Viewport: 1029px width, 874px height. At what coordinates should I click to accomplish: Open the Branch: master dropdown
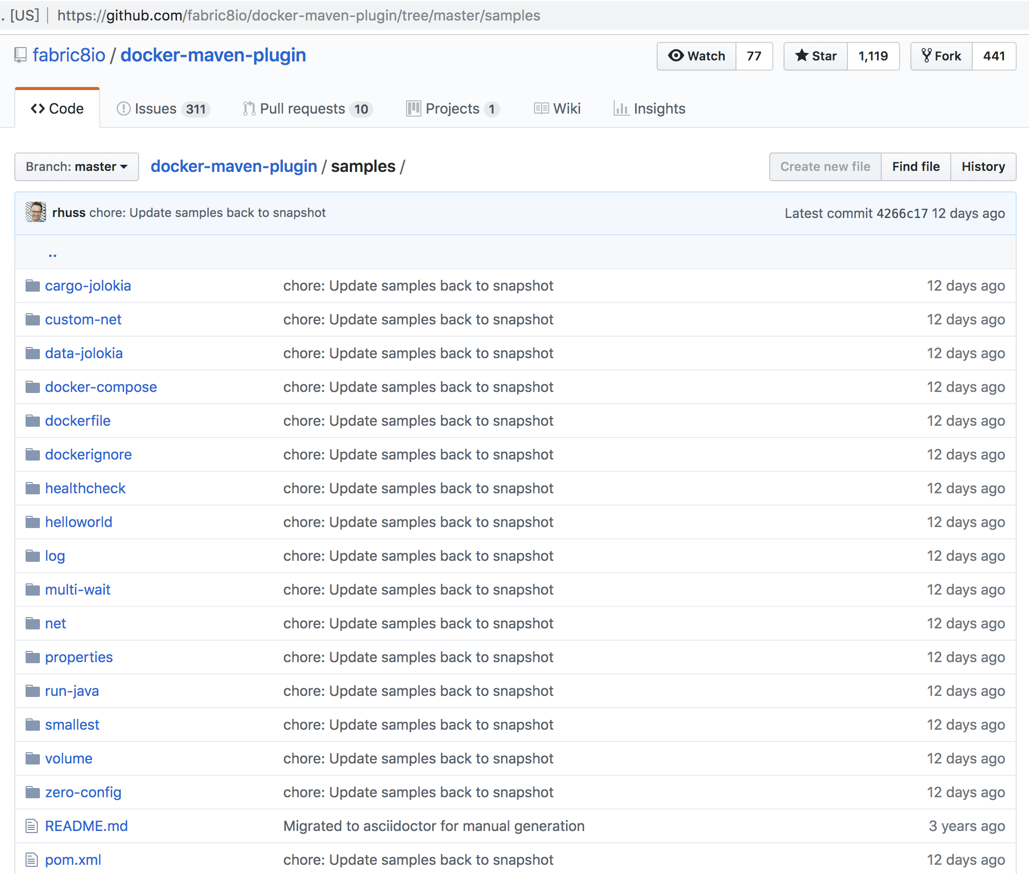click(x=77, y=167)
